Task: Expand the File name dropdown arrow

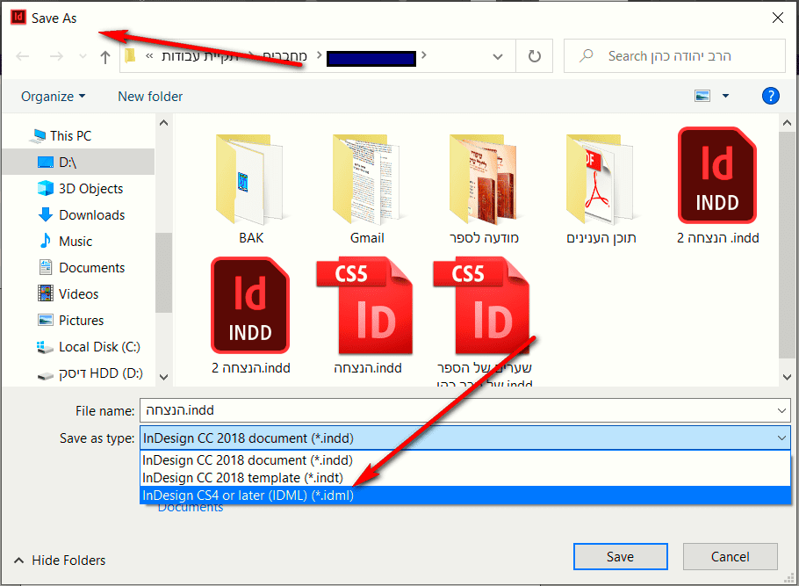Action: pyautogui.click(x=781, y=410)
